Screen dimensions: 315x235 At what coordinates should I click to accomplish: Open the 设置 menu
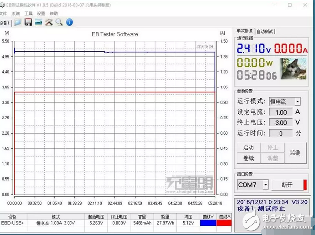[41, 13]
